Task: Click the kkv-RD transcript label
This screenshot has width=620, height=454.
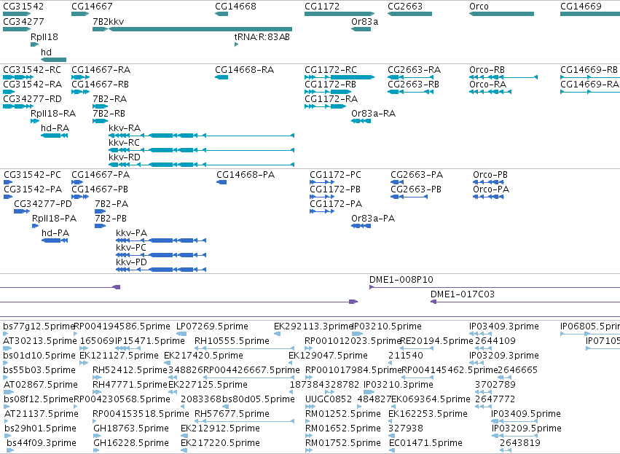Action: click(125, 157)
